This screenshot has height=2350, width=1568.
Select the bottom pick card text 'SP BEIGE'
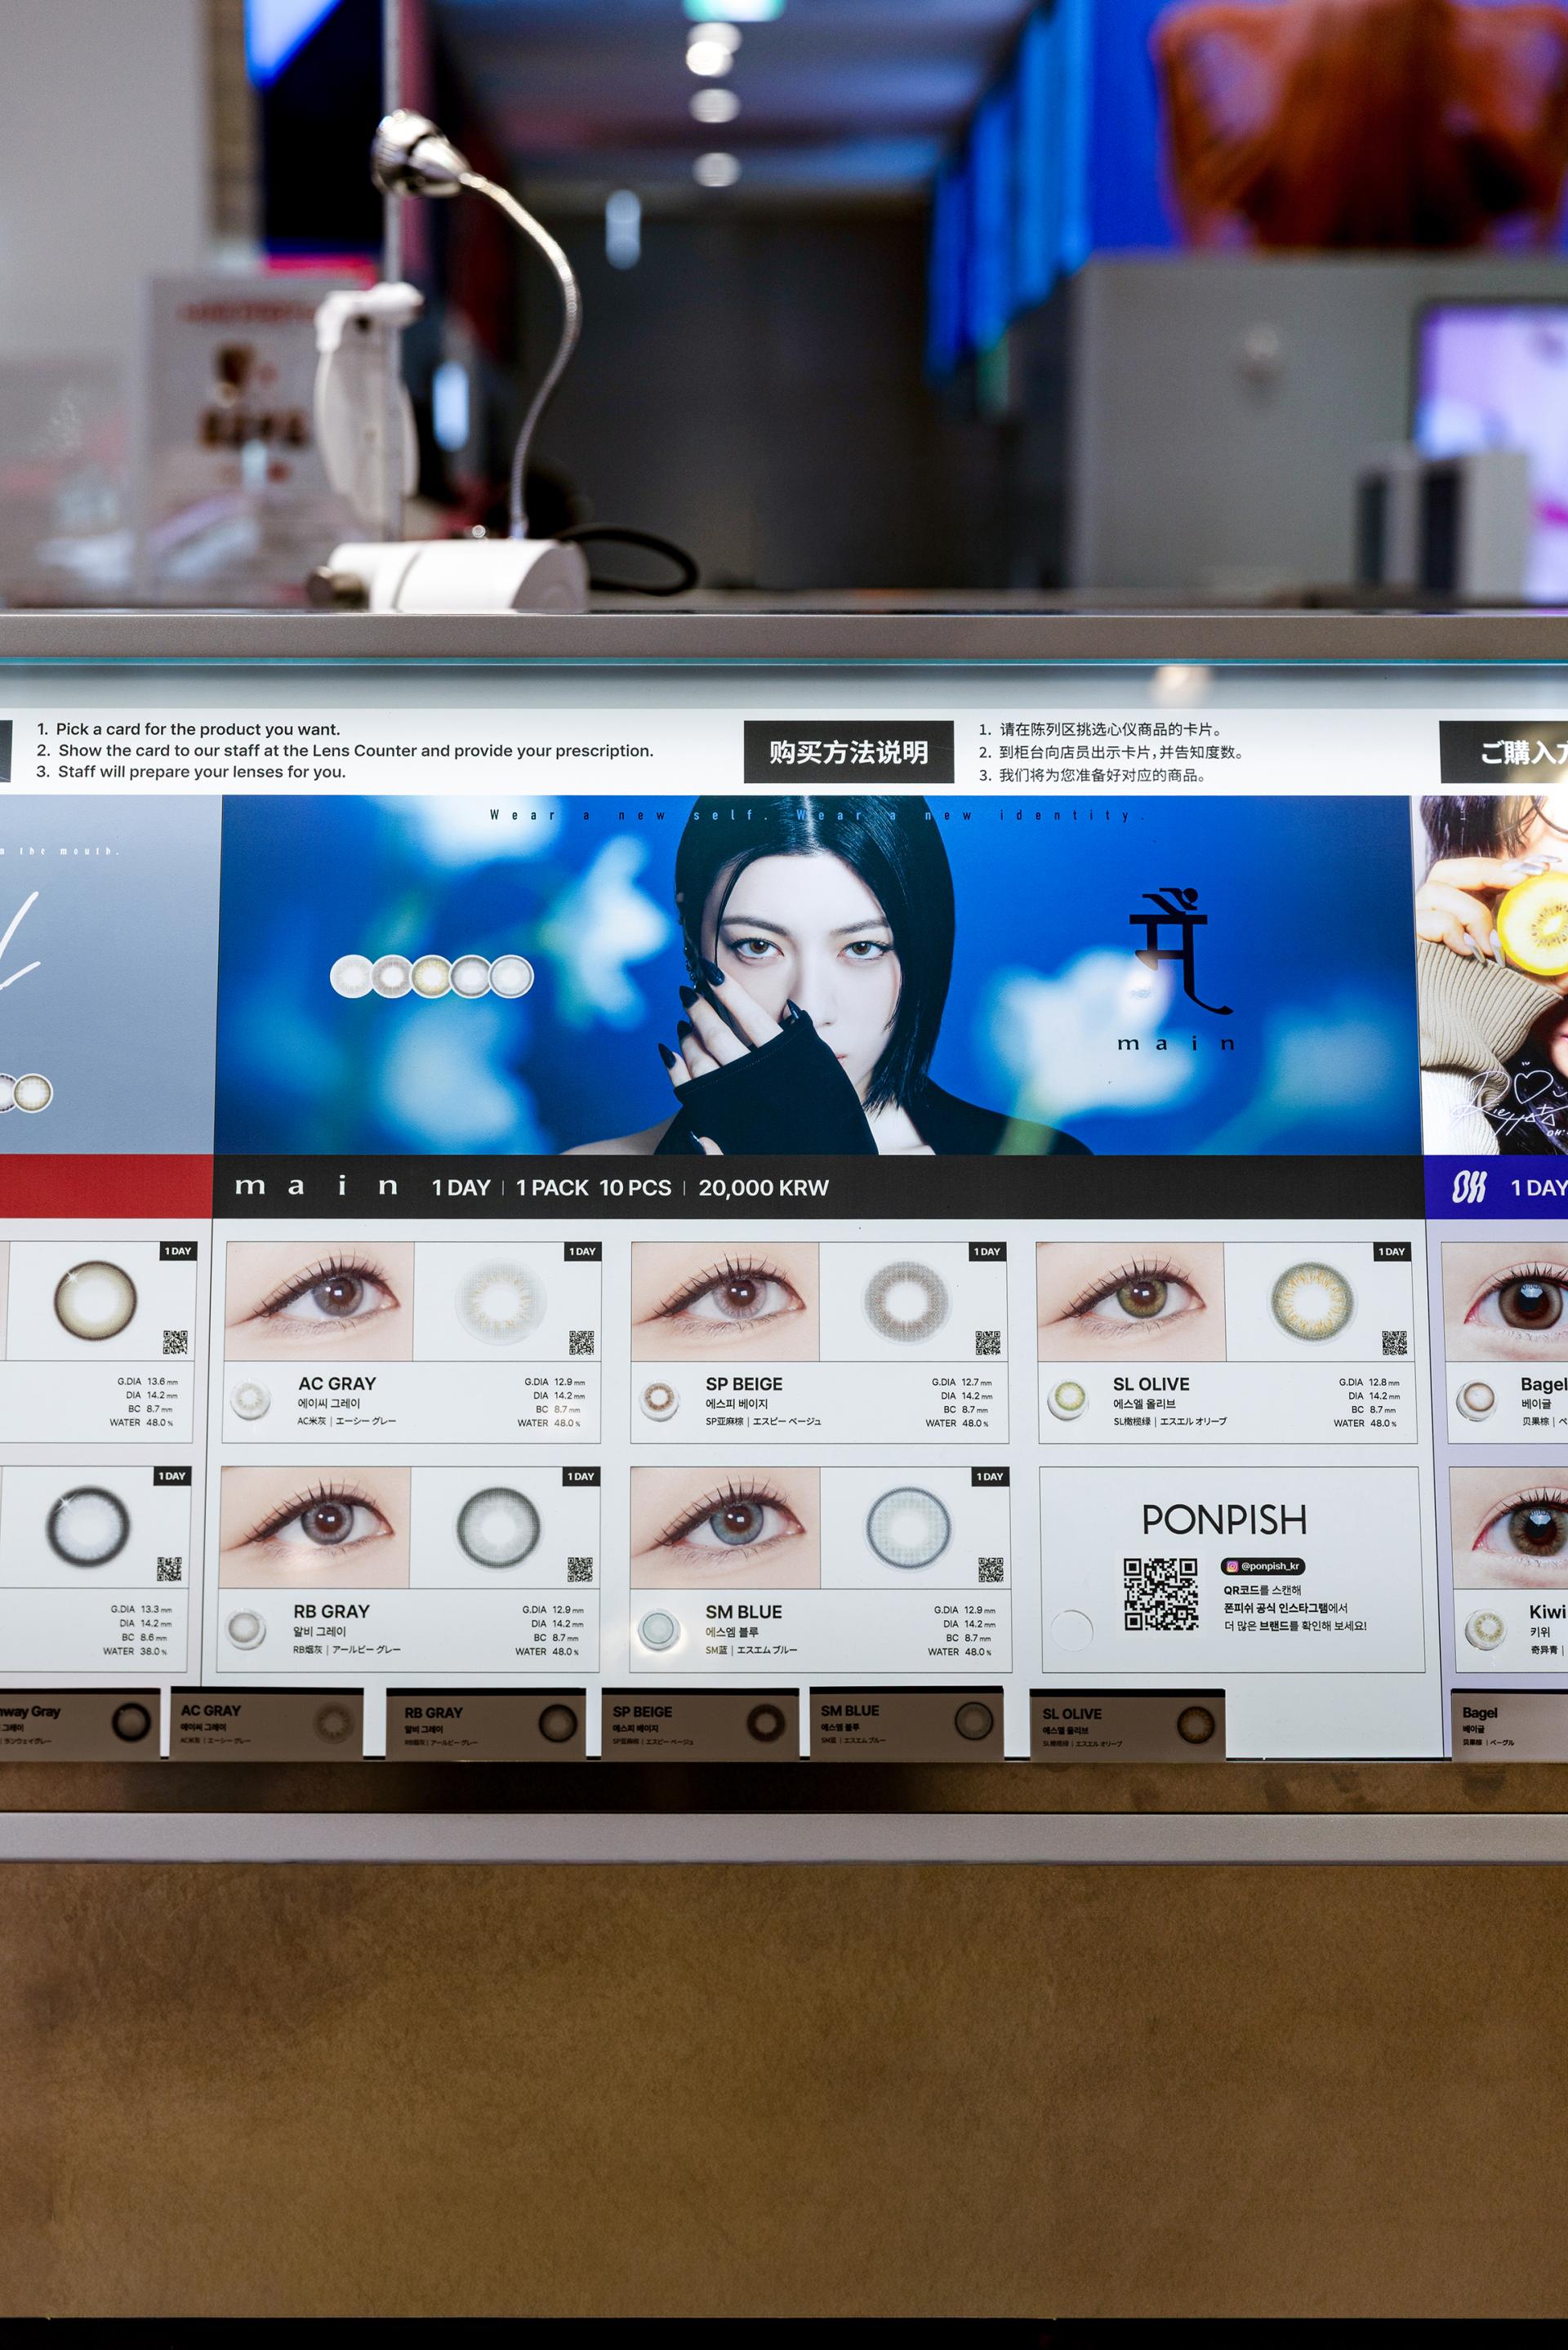tap(642, 1711)
